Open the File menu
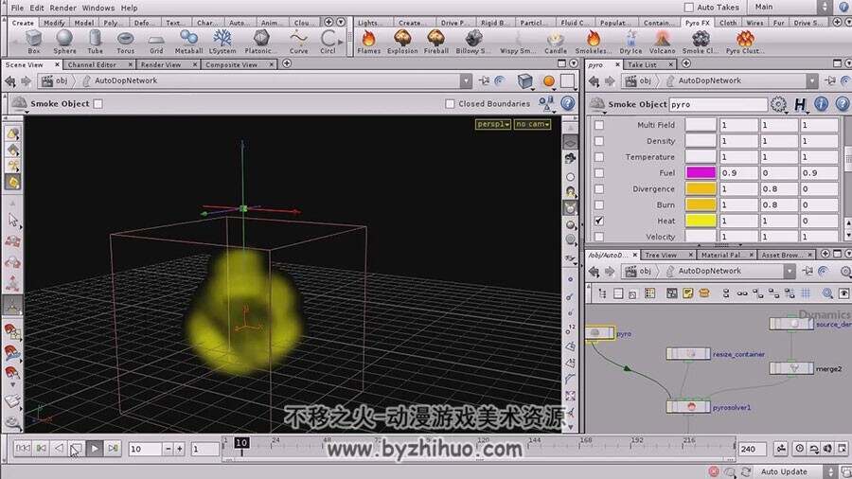This screenshot has height=479, width=852. point(17,8)
